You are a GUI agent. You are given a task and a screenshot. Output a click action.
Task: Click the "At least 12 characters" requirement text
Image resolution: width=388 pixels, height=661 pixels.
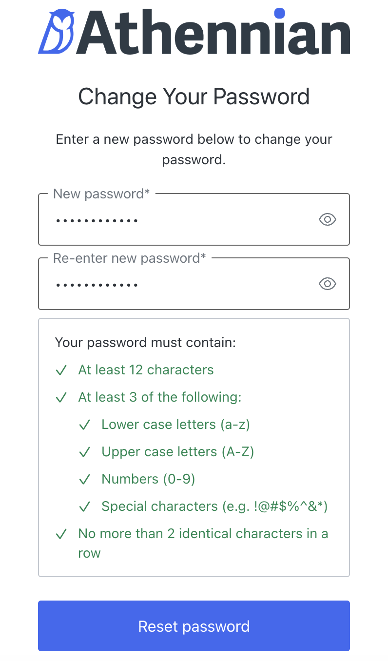point(146,370)
